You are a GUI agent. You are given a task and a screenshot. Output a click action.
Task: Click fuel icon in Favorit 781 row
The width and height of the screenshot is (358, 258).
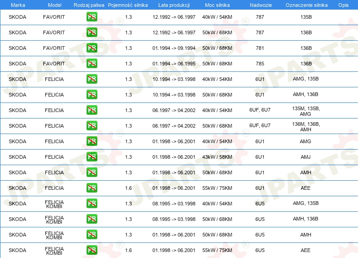pyautogui.click(x=92, y=48)
